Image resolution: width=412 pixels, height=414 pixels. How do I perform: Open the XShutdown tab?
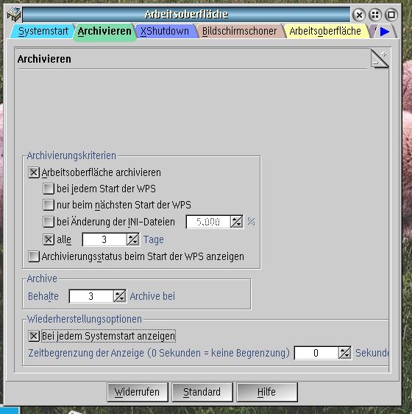165,31
